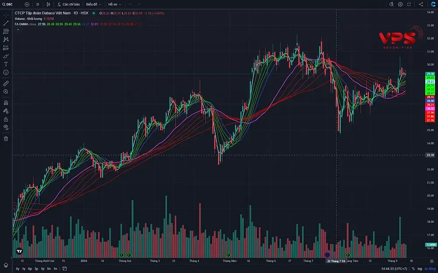438x273 pixels.
Task: Open chart settings gear icon
Action: [400, 4]
